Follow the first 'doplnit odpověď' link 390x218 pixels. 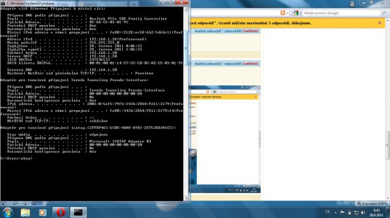[208, 31]
